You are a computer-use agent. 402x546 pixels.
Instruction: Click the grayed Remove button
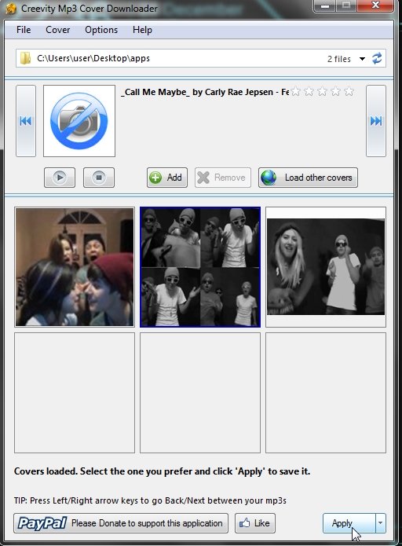(x=223, y=178)
